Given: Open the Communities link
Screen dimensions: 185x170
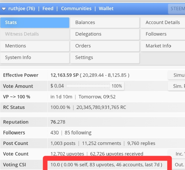Looking at the screenshot, I should 76,9.
